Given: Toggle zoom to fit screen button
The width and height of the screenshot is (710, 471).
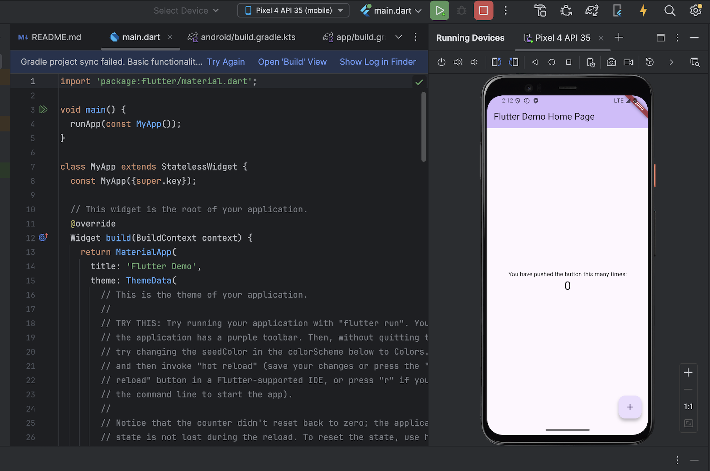Looking at the screenshot, I should point(688,423).
